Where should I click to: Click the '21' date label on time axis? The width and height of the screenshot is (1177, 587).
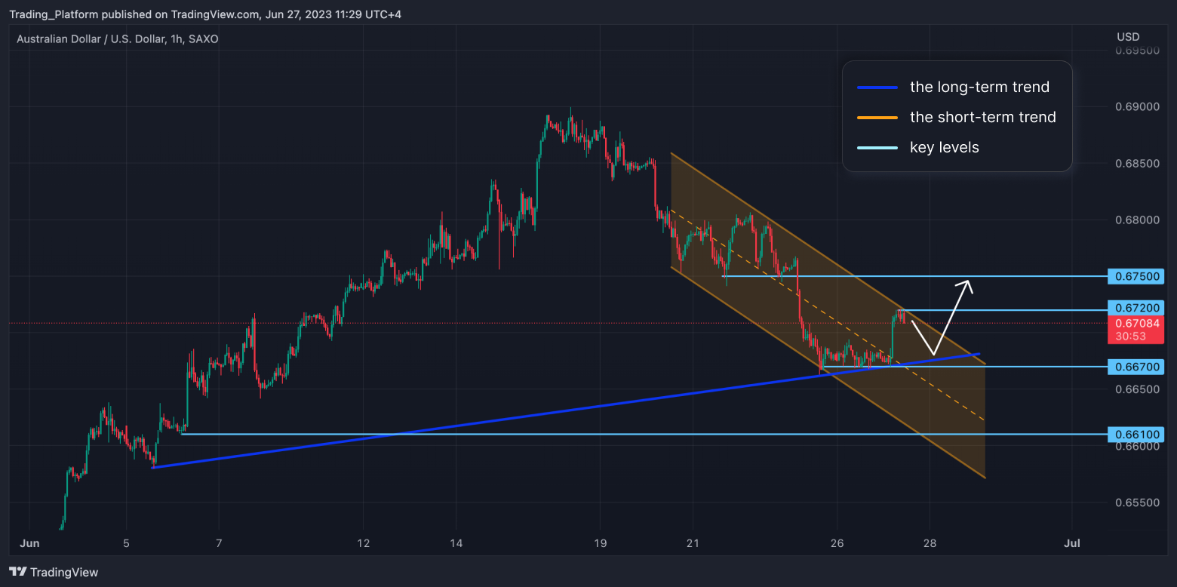[x=693, y=543]
